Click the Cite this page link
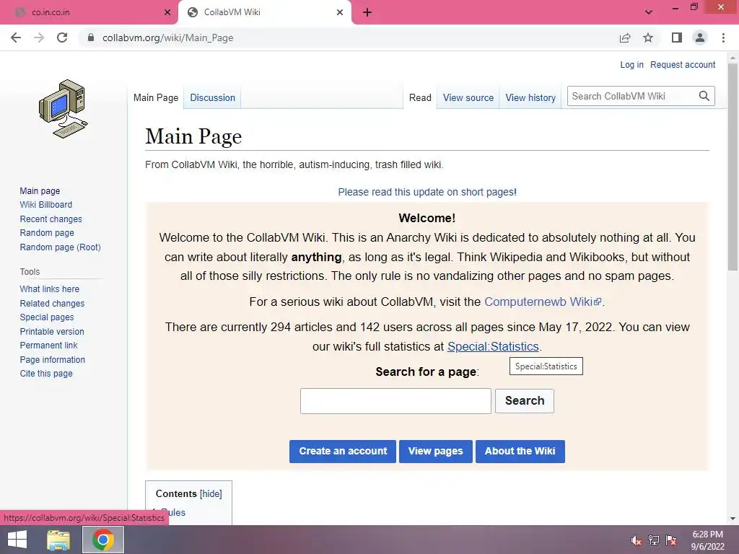Image resolution: width=739 pixels, height=554 pixels. pos(46,374)
